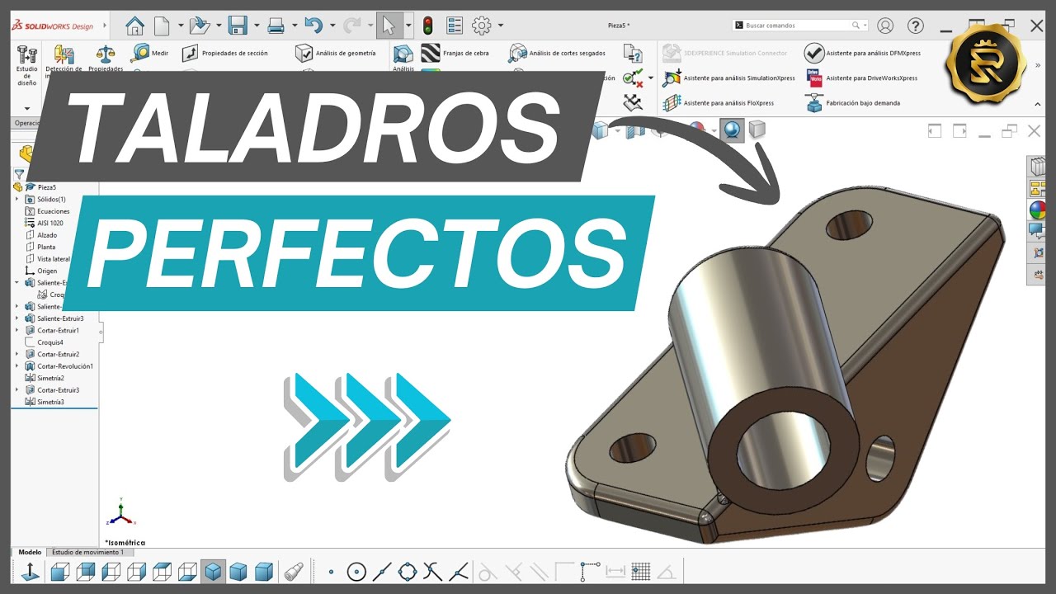The height and width of the screenshot is (594, 1056).
Task: Open file properties list icon beside traffic light
Action: (x=455, y=26)
